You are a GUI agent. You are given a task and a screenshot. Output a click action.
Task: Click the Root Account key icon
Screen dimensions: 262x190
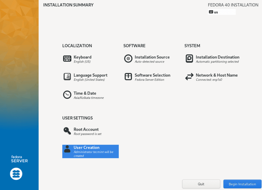[x=67, y=131]
